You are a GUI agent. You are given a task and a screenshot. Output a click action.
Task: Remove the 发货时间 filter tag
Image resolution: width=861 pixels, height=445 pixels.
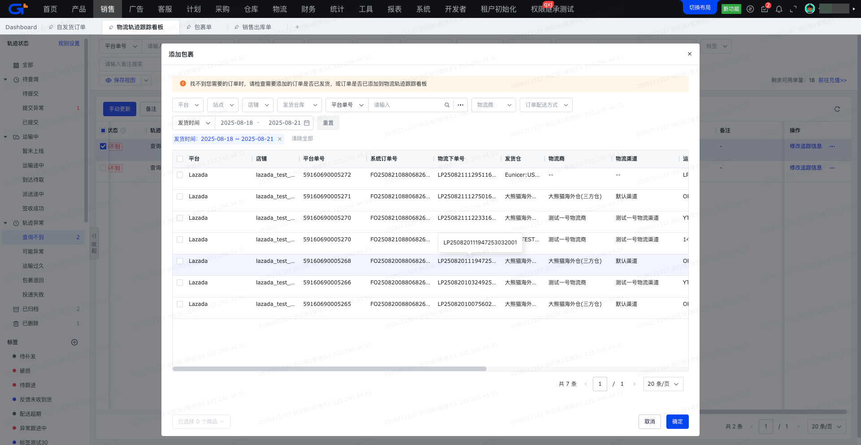[280, 139]
